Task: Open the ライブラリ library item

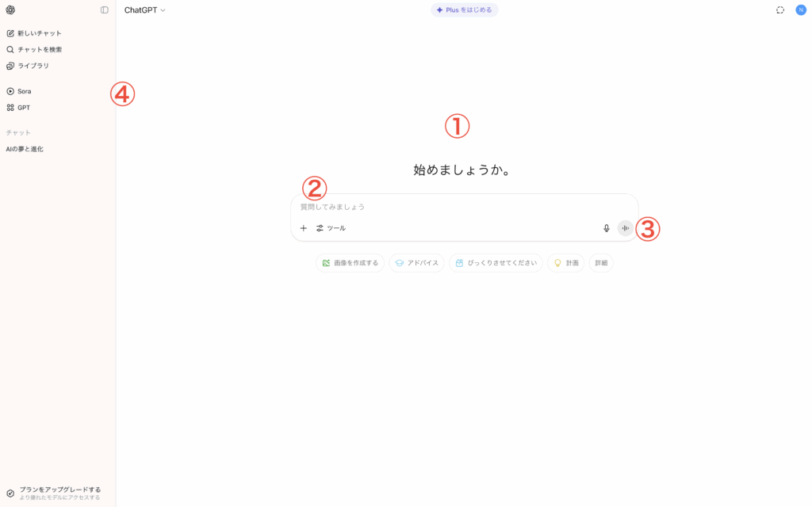Action: pos(33,66)
